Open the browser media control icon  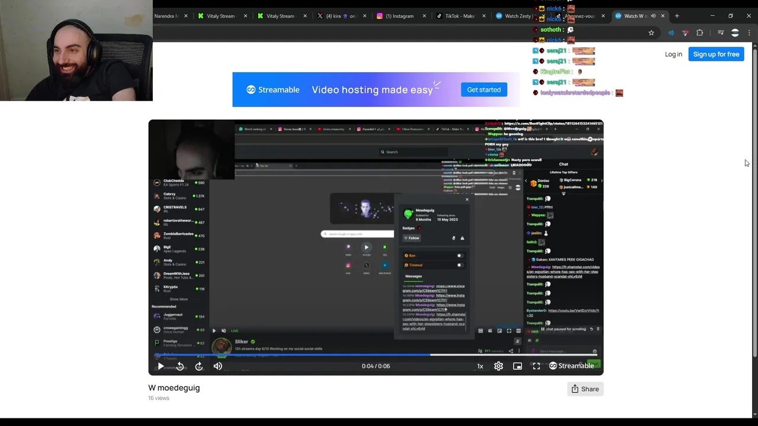(721, 33)
